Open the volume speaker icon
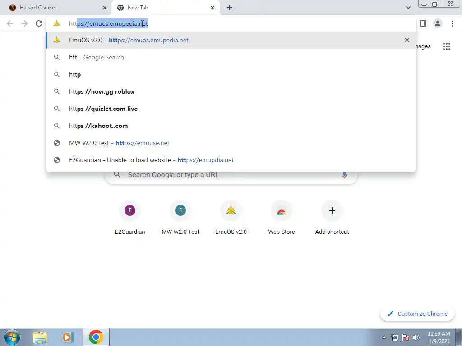462x346 pixels. [x=416, y=337]
